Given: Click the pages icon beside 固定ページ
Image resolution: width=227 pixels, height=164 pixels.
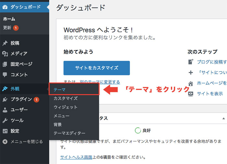Looking at the screenshot, I should (x=5, y=64).
